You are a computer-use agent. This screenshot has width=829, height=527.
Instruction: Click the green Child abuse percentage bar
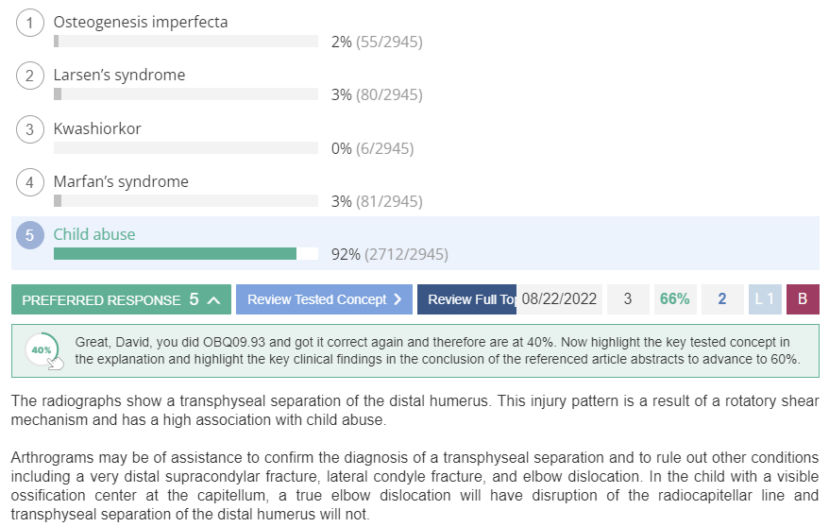click(175, 254)
